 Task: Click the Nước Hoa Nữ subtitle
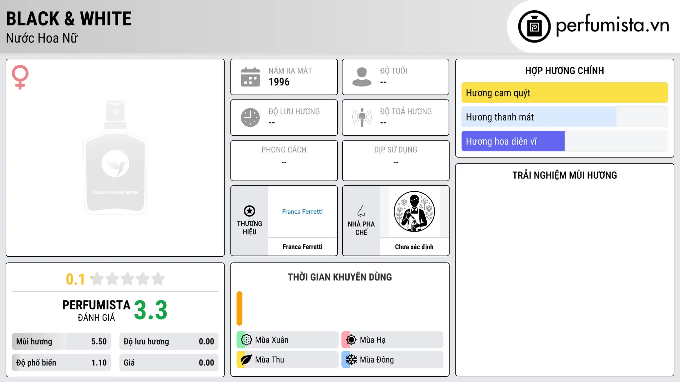click(x=42, y=38)
